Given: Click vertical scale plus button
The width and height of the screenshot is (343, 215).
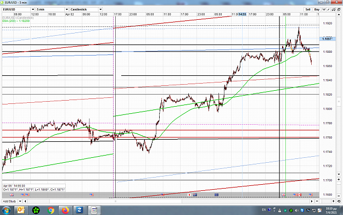Looking at the screenshot, I should [339, 179].
